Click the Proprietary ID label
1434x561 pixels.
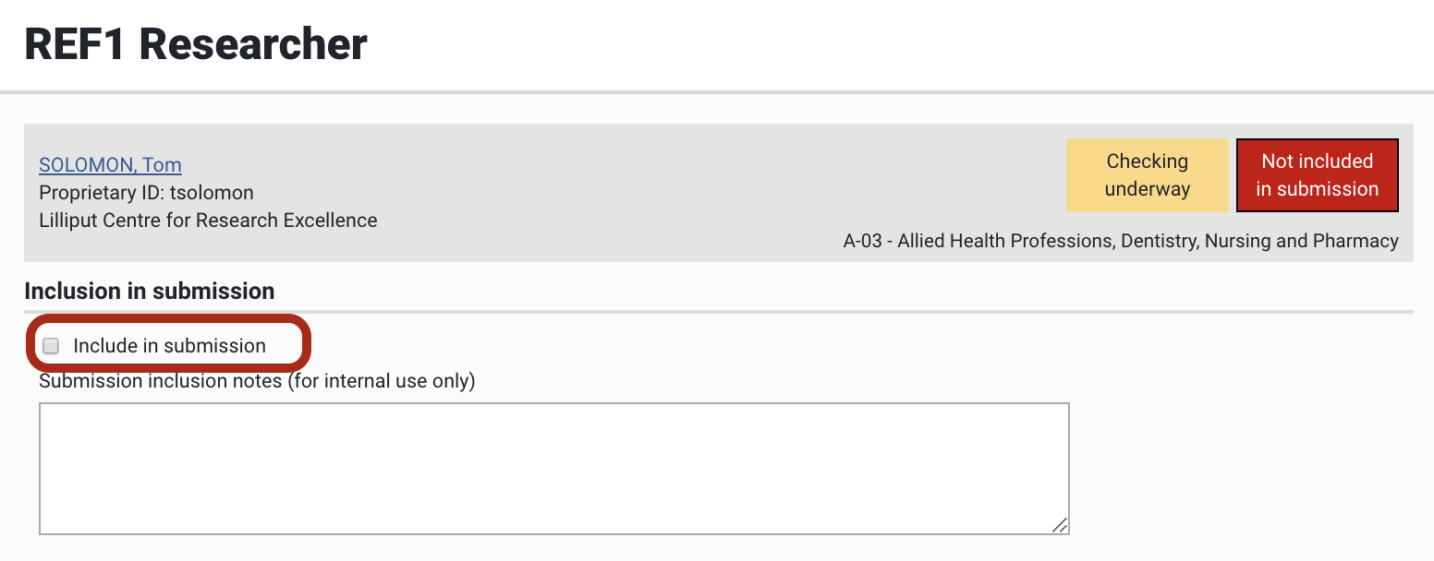(x=102, y=193)
